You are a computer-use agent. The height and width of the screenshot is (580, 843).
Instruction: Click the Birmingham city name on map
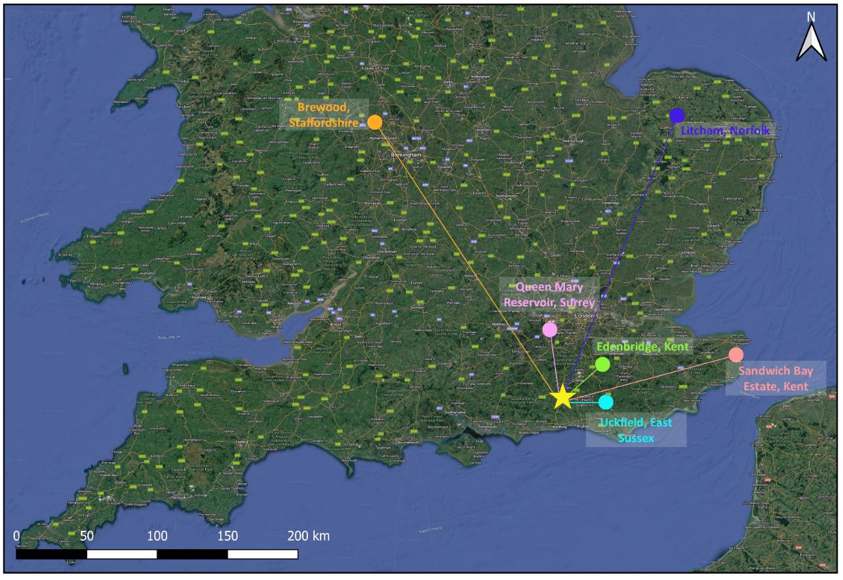click(405, 155)
